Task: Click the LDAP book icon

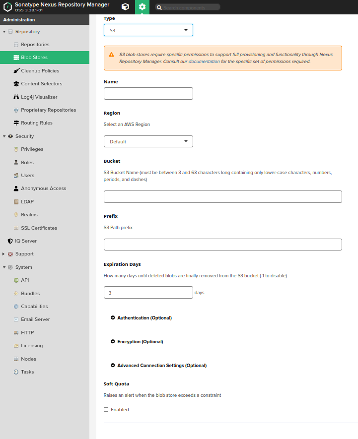Action: [16, 201]
